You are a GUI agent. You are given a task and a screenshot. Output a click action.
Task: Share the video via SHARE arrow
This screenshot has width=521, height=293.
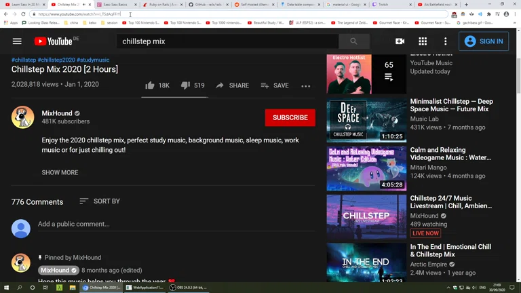tap(232, 85)
